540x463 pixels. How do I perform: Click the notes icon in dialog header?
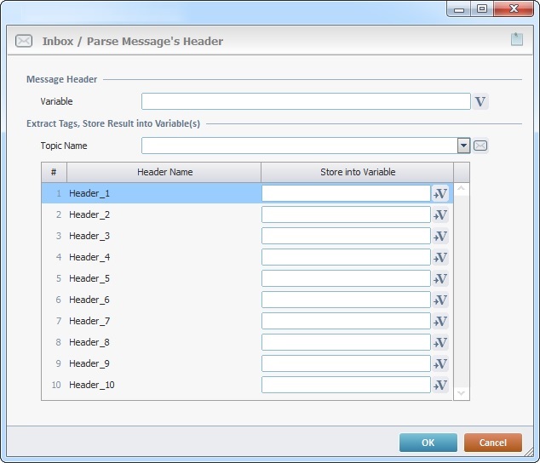[516, 39]
